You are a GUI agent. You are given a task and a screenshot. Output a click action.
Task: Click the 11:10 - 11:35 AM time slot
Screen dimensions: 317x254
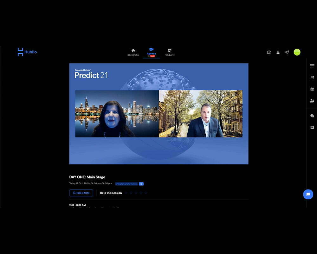coord(77,205)
